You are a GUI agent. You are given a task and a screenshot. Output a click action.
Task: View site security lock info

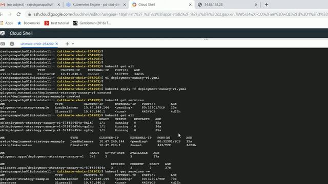(x=30, y=14)
